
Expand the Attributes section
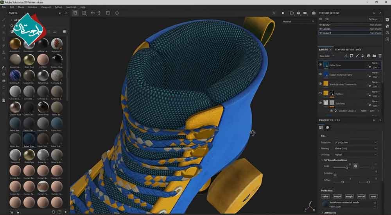pyautogui.click(x=323, y=213)
